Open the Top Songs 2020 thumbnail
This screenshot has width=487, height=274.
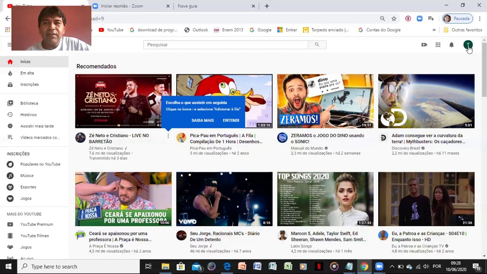tap(325, 199)
